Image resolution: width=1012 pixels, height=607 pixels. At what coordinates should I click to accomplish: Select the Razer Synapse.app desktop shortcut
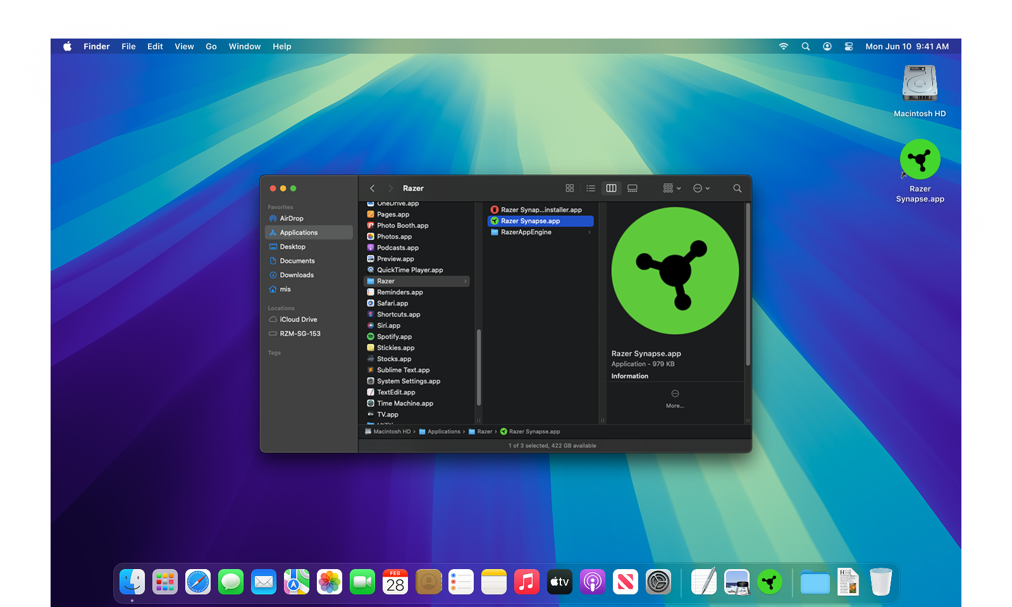(x=920, y=171)
